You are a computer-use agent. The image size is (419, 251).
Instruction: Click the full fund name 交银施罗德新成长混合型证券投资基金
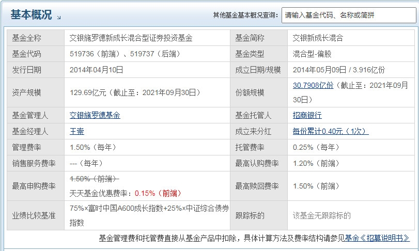(x=131, y=38)
